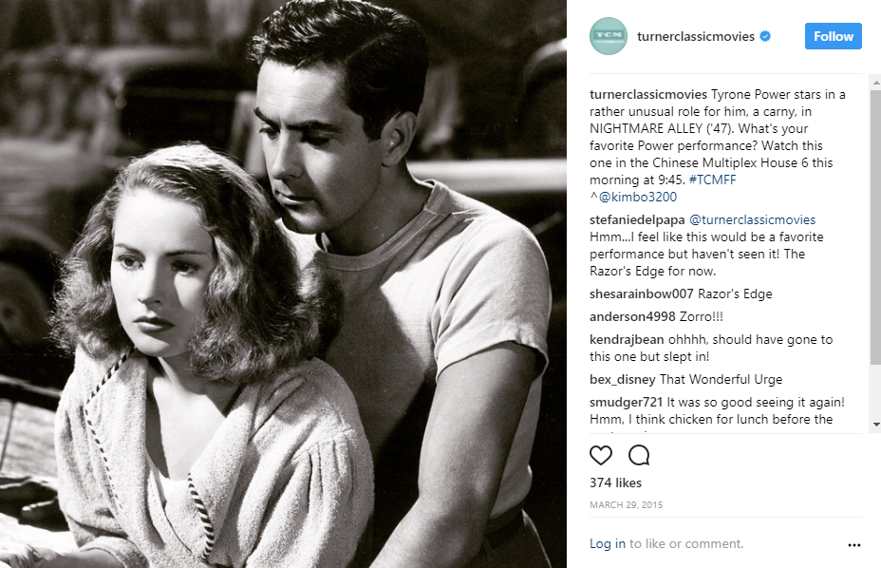
Task: Open the smudger721 username
Action: click(x=626, y=402)
